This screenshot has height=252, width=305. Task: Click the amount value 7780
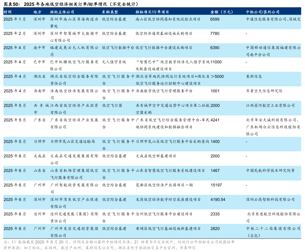[215, 33]
